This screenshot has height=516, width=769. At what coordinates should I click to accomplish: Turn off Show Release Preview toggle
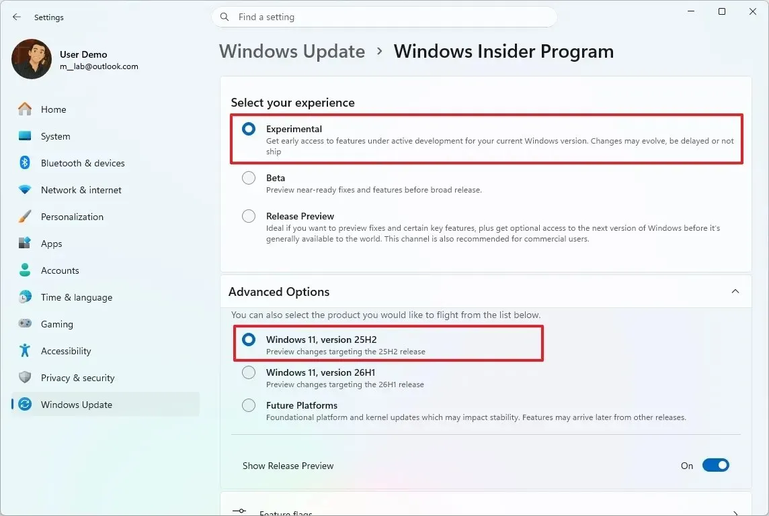pos(715,465)
